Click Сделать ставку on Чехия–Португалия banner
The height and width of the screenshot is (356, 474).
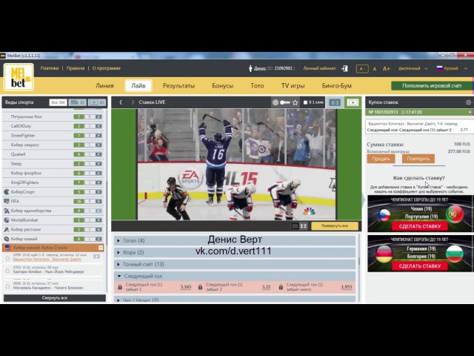[420, 226]
